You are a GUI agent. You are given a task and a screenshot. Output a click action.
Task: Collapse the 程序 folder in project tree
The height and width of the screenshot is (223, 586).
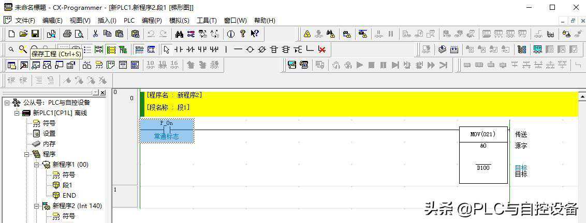pos(27,154)
